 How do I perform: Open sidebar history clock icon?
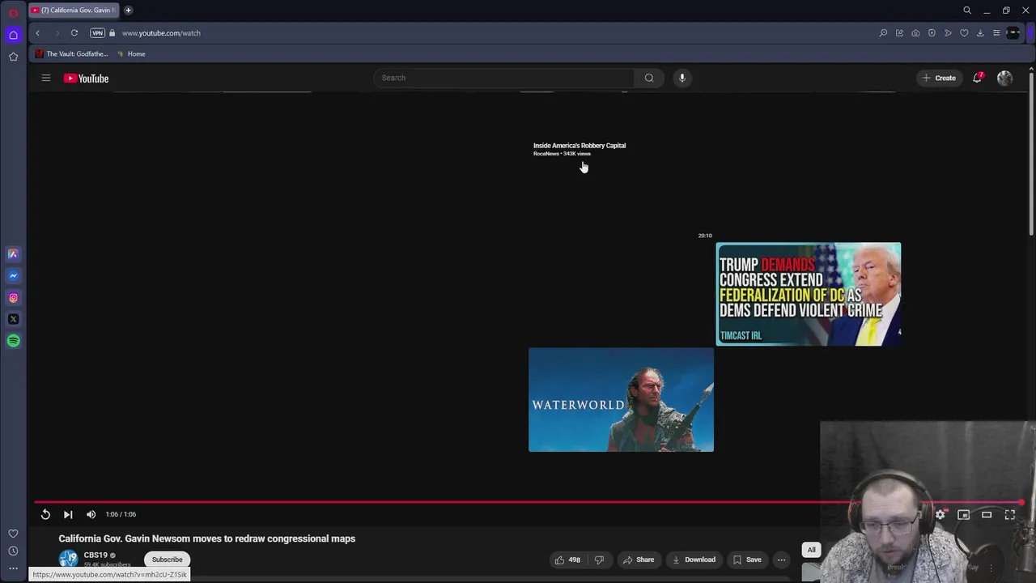13,551
